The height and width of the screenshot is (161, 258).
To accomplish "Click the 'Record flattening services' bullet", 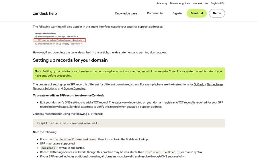I will [x=122, y=152].
